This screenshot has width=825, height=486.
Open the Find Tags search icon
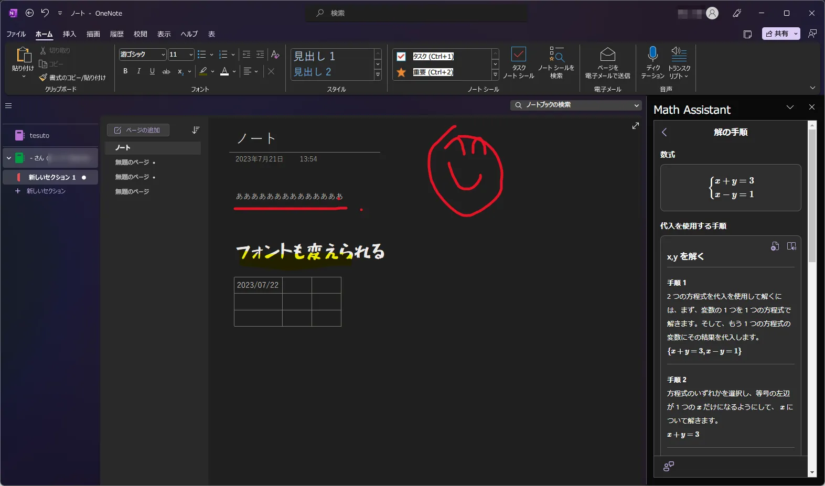pyautogui.click(x=556, y=55)
